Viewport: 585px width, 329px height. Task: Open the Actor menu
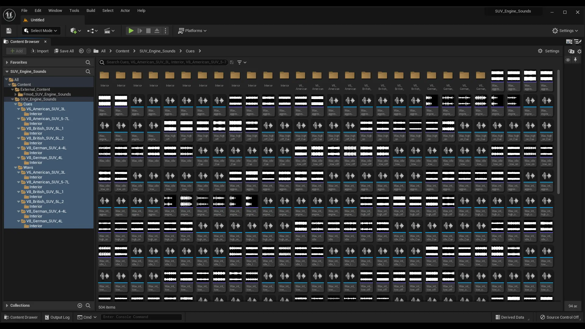125,11
